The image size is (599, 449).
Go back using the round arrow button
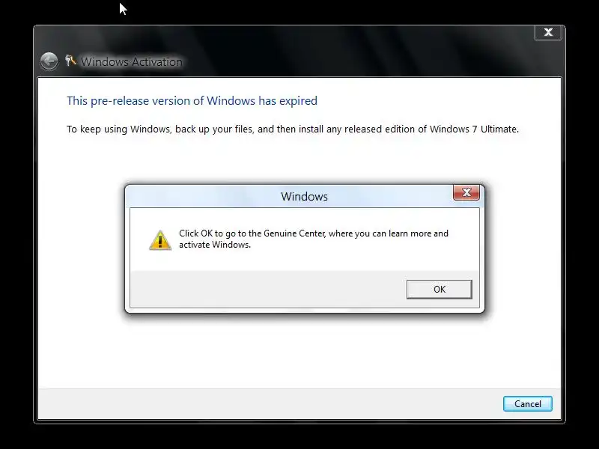coord(49,61)
